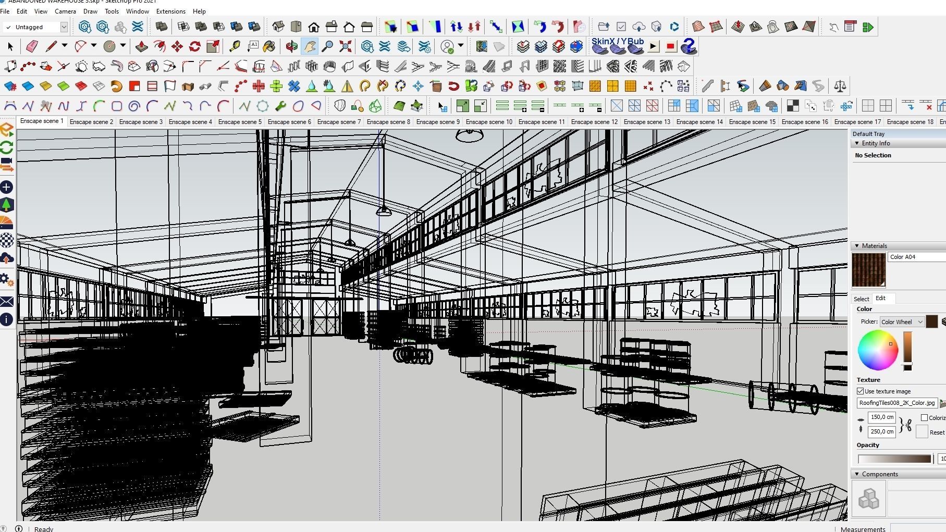Screen dimensions: 946x532
Task: Click the Enscape video camera icon
Action: (7, 165)
